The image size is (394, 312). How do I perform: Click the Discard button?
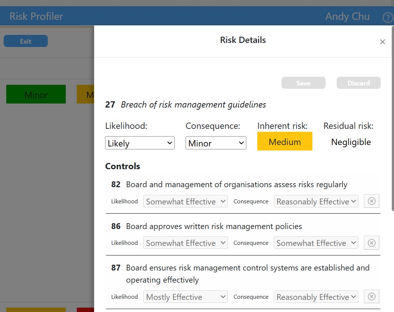359,83
